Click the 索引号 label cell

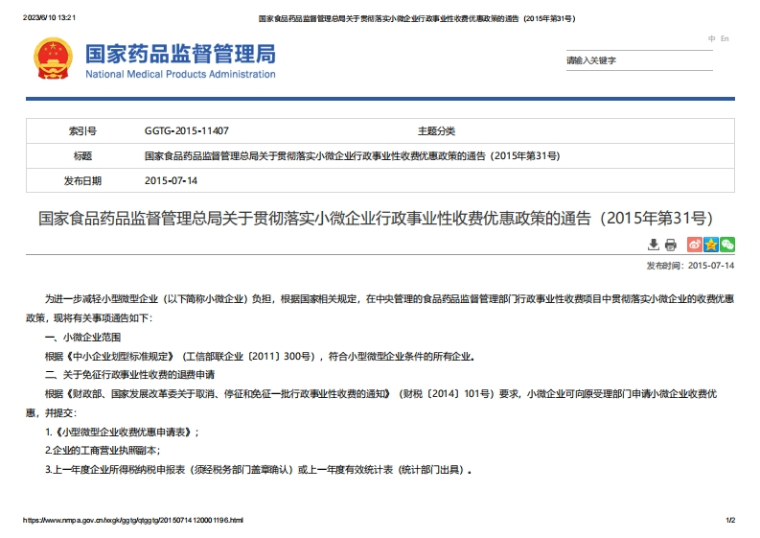82,130
